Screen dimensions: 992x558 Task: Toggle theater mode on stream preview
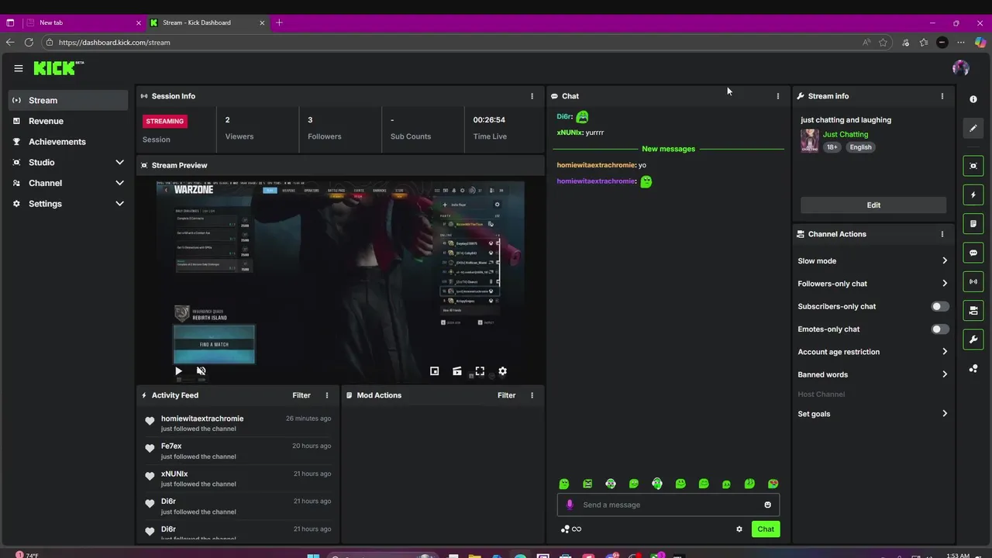(457, 371)
